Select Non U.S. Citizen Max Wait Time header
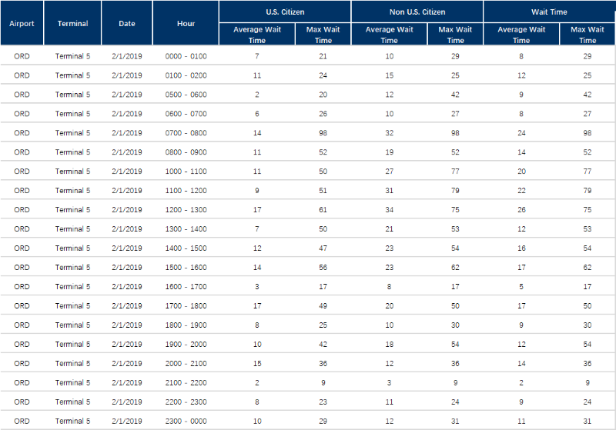 point(455,35)
